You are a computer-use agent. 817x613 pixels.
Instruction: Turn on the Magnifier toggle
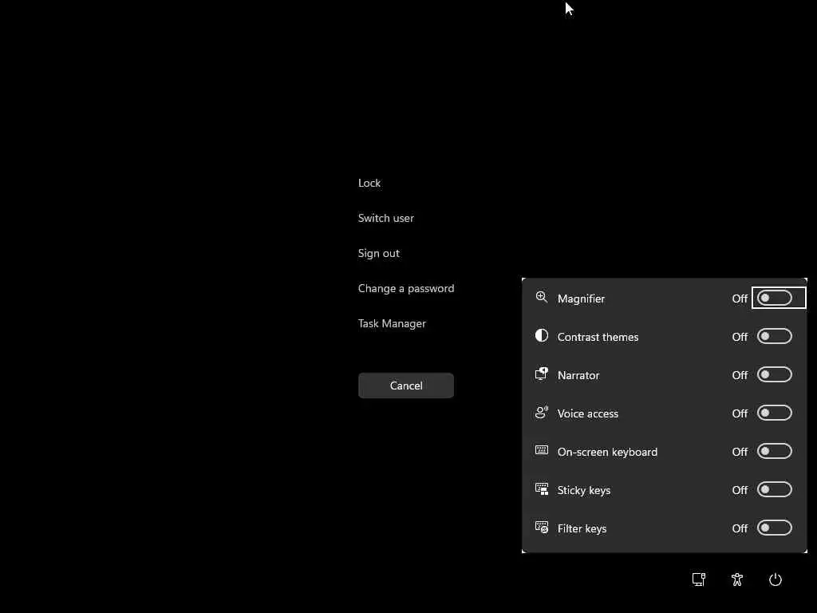pyautogui.click(x=775, y=299)
